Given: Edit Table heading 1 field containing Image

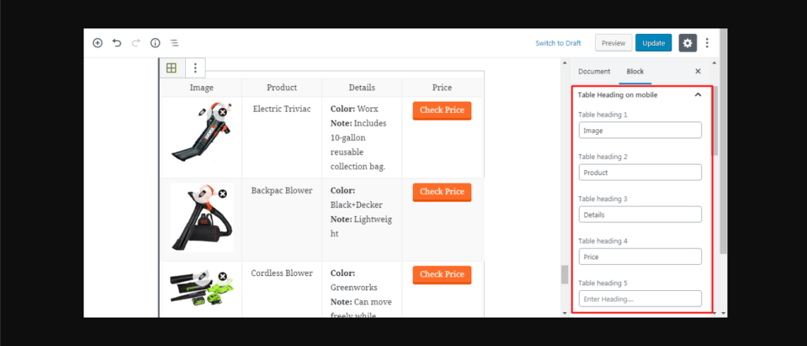Looking at the screenshot, I should pos(640,130).
